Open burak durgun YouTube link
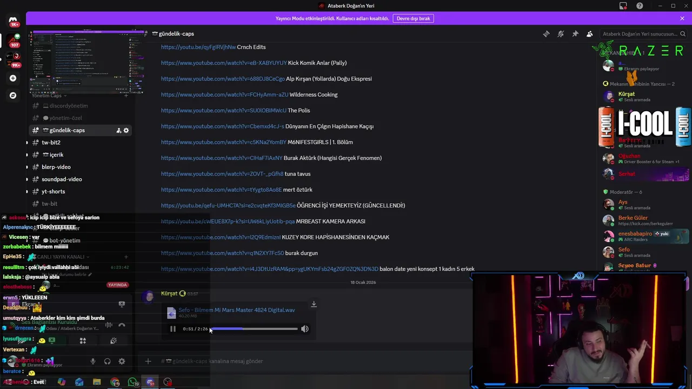This screenshot has height=389, width=692. [222, 253]
